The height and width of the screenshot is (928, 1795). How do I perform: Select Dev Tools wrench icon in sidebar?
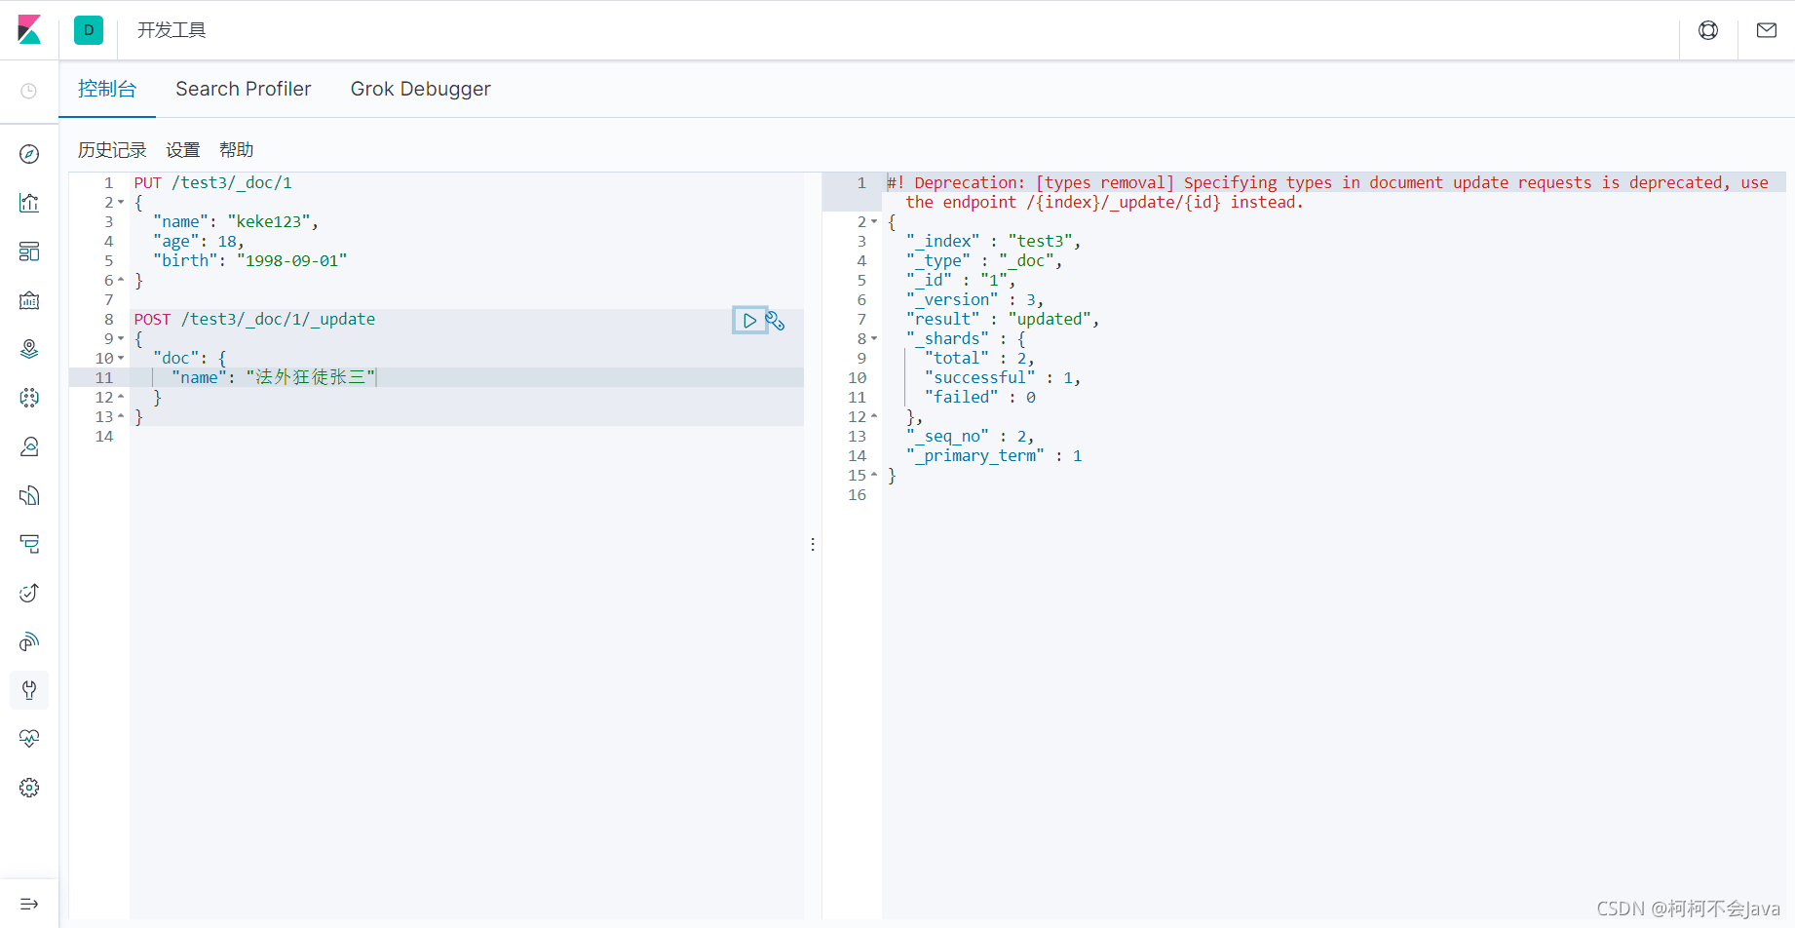[29, 690]
